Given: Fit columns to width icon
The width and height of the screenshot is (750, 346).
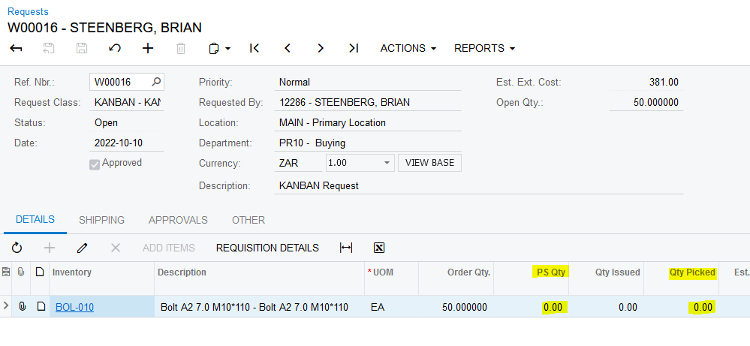Looking at the screenshot, I should pos(346,248).
